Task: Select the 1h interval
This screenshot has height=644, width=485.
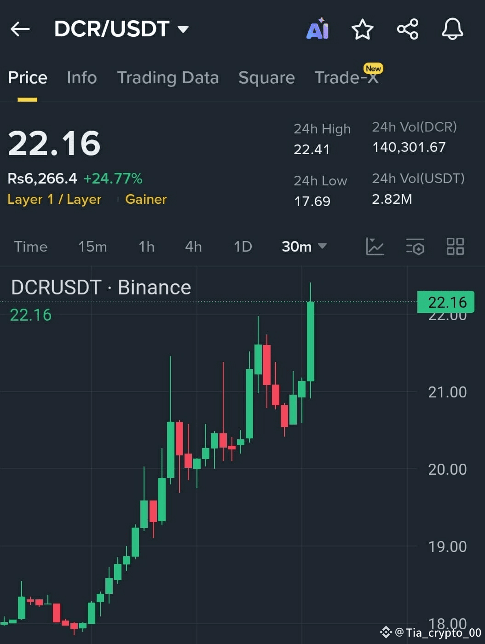Action: tap(146, 247)
